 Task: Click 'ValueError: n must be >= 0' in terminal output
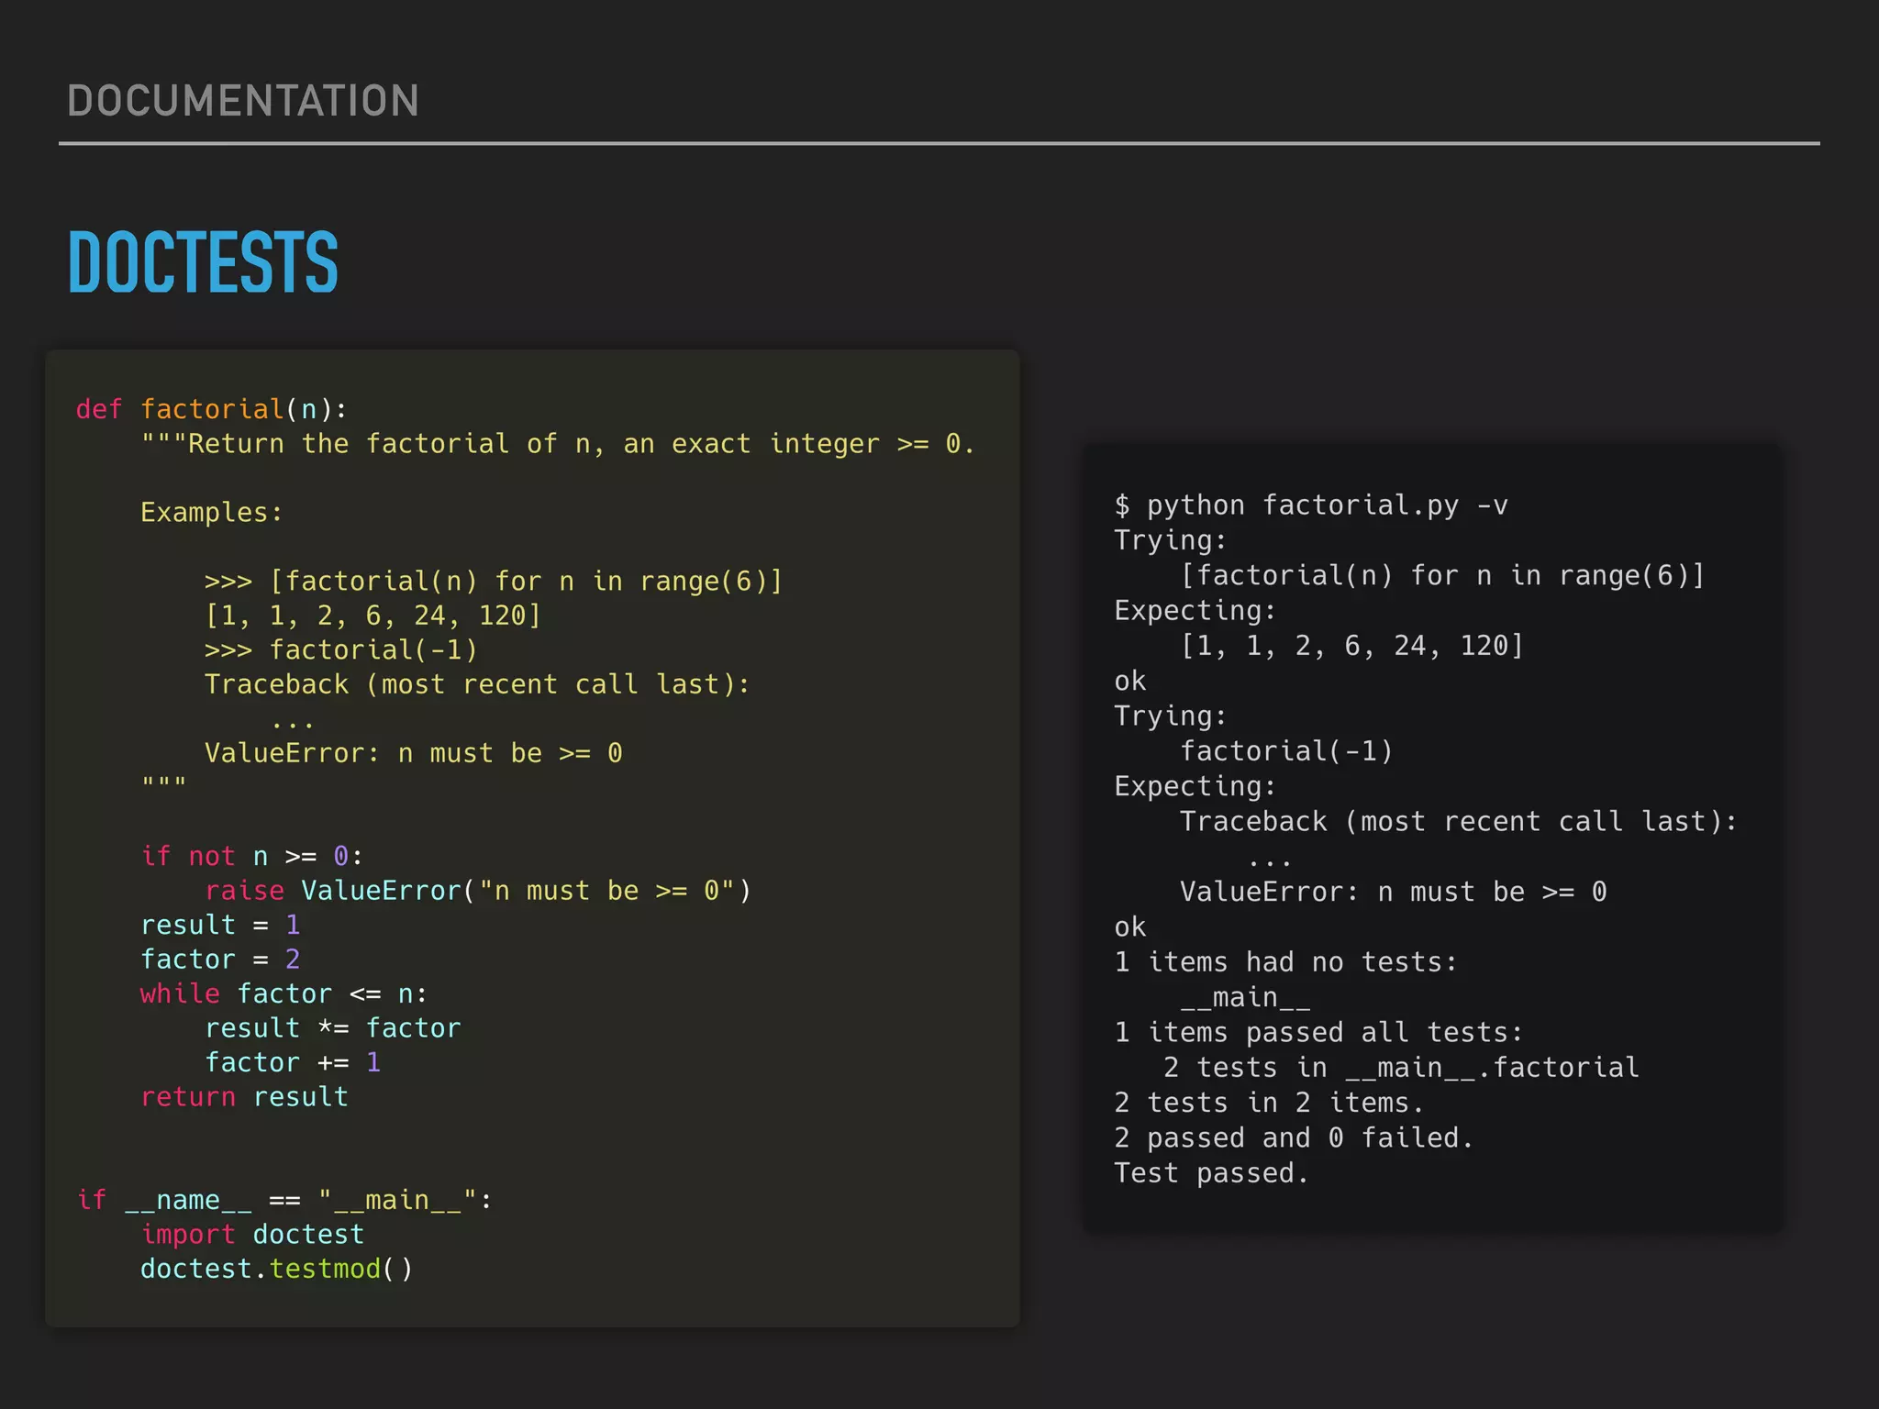(1393, 892)
